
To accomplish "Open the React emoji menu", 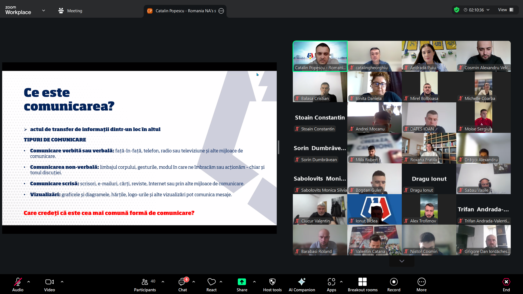I will 211,284.
